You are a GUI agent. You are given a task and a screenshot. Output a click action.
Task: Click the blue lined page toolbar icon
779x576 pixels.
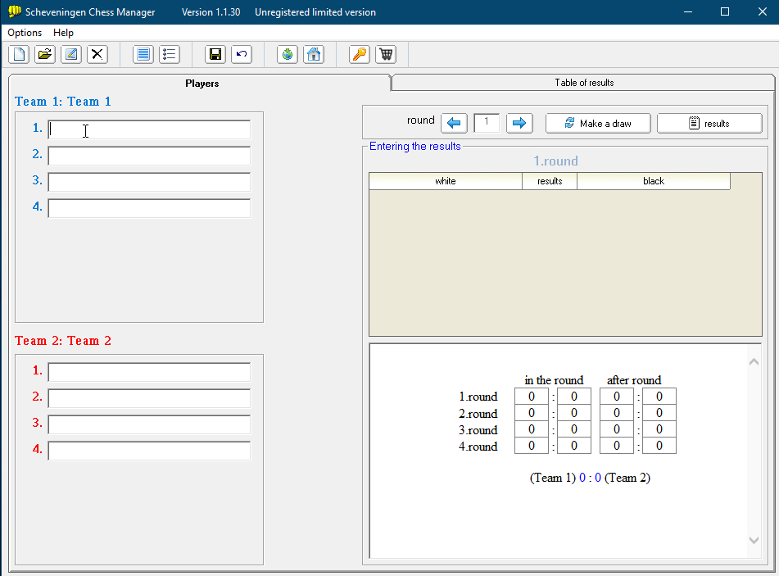coord(143,54)
